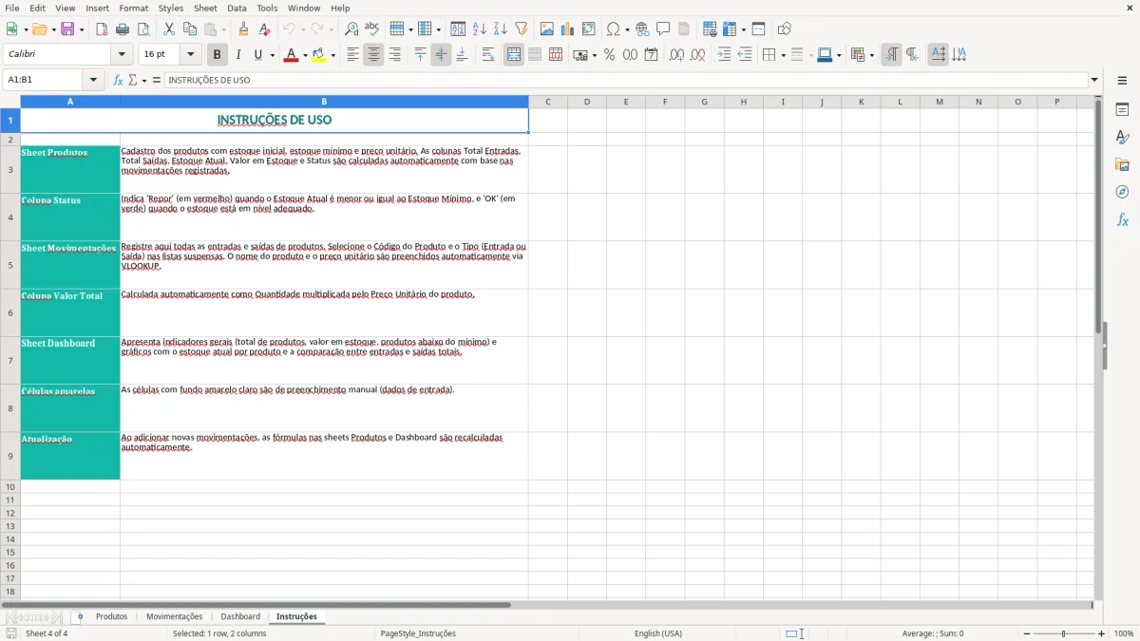Viewport: 1140px width, 641px height.
Task: Apply font color with the red A
Action: [x=291, y=55]
